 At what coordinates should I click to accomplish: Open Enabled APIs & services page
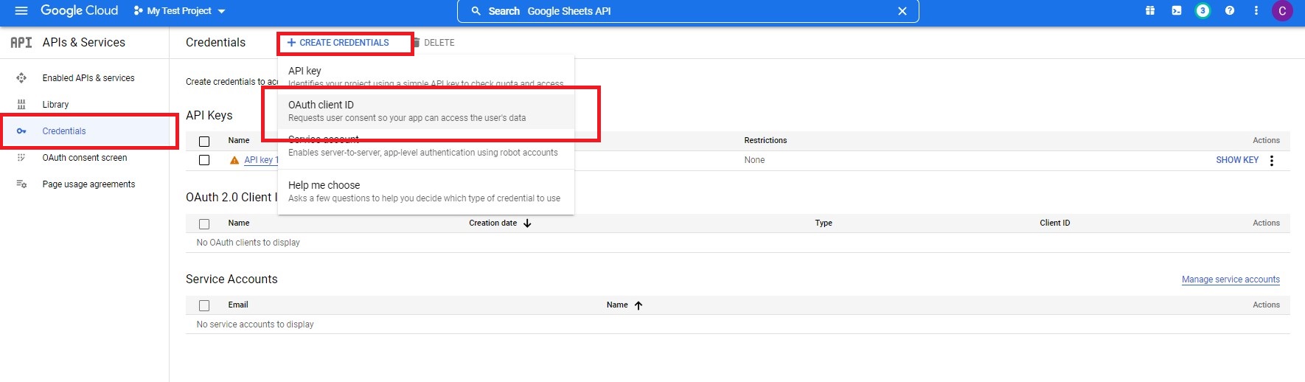click(88, 78)
